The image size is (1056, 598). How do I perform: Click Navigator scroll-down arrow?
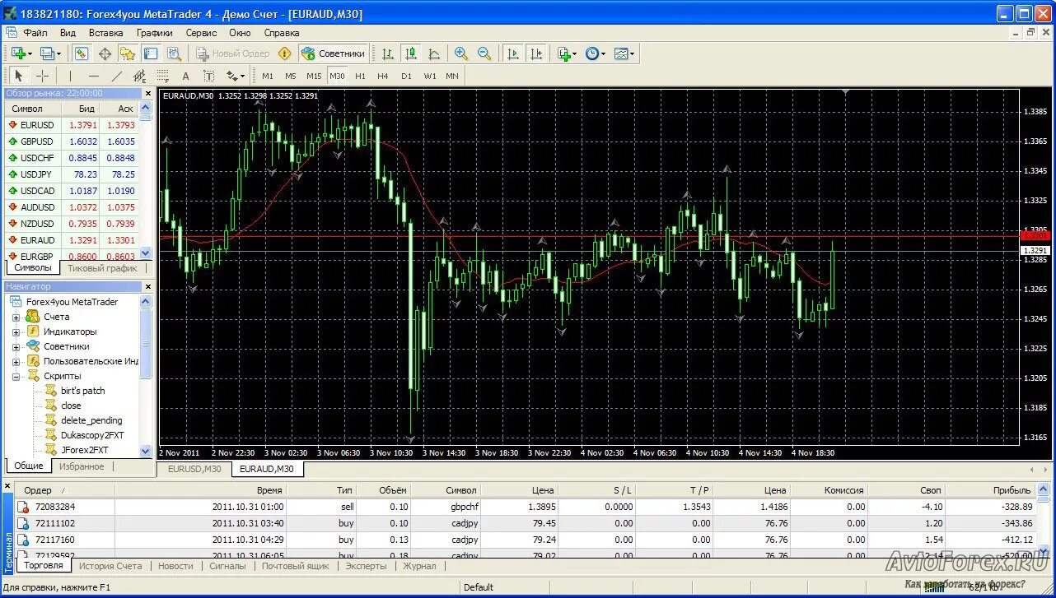click(x=146, y=451)
